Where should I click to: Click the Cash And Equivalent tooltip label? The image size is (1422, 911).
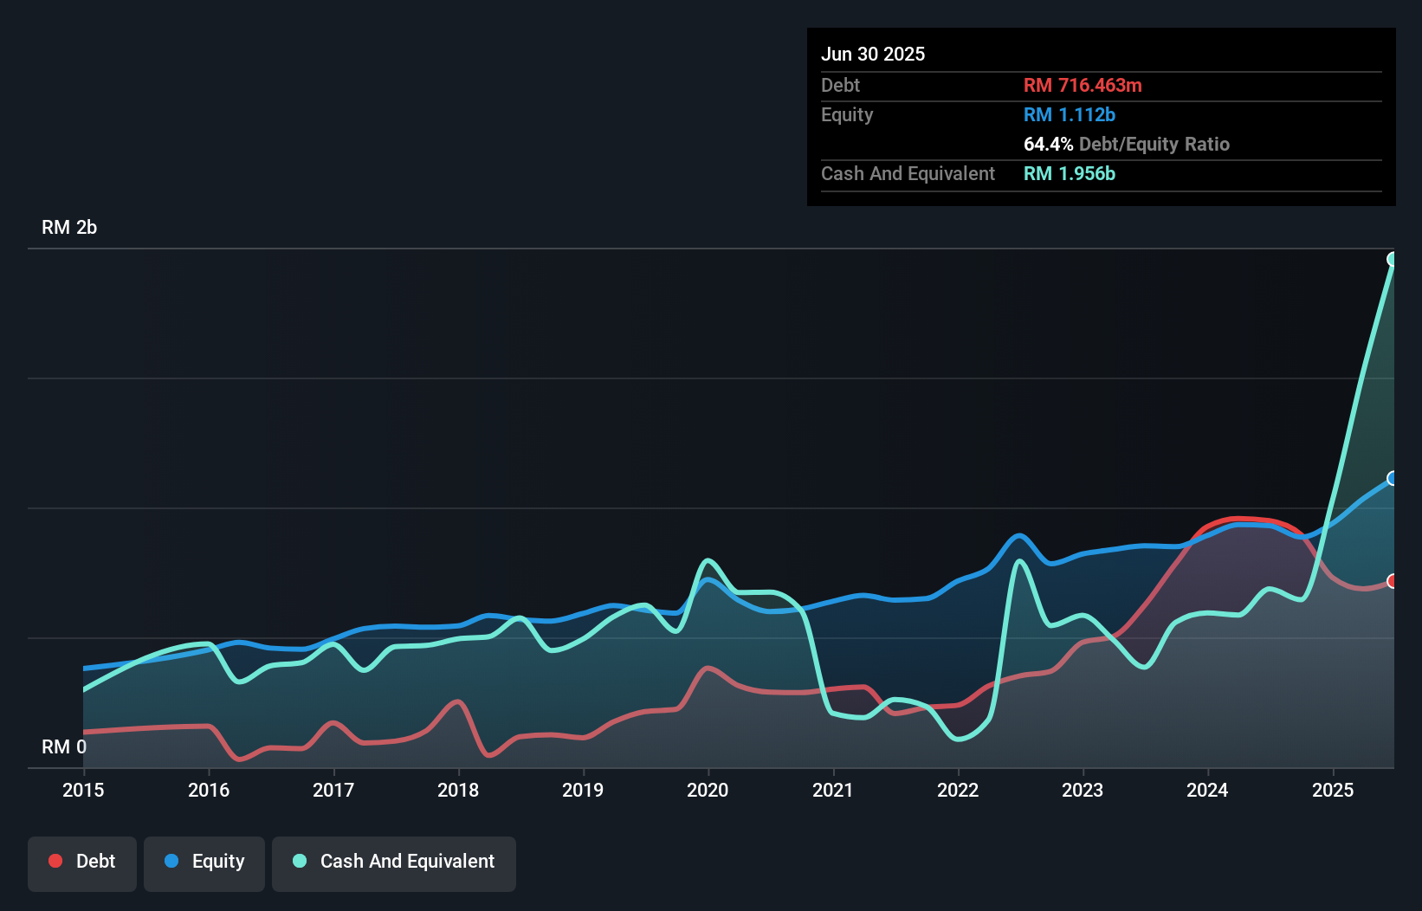(x=908, y=173)
